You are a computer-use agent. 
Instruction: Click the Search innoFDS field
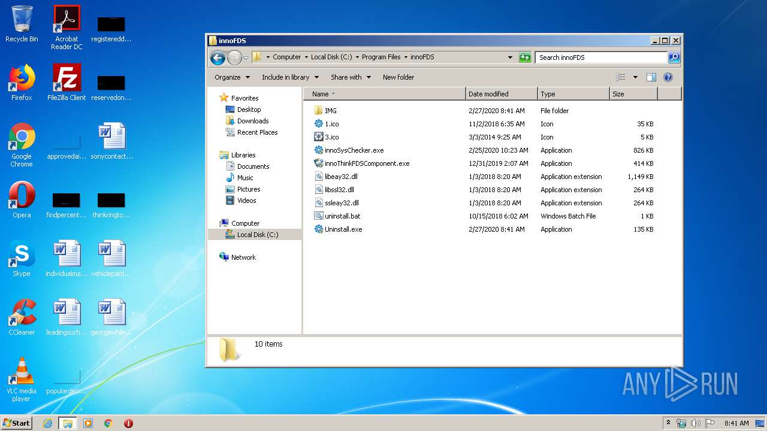coord(601,57)
